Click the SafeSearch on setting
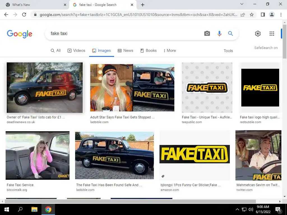The height and width of the screenshot is (215, 287). coord(266,48)
